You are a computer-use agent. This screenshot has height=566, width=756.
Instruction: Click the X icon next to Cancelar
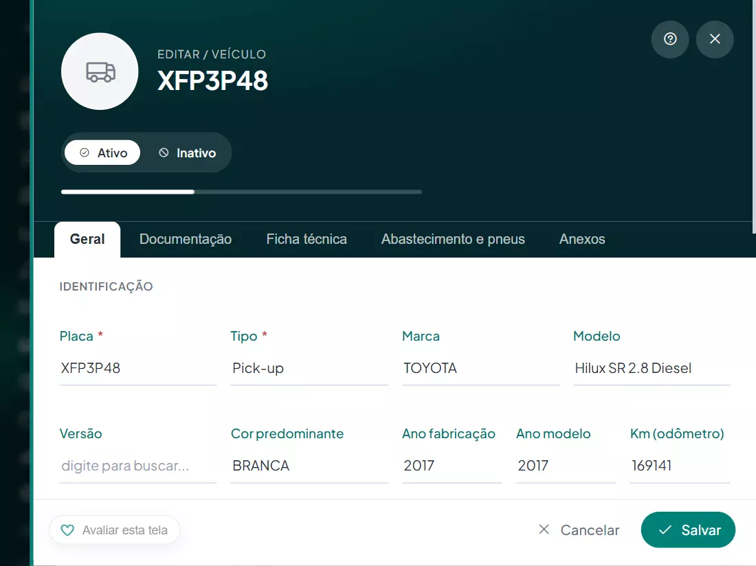pos(544,530)
